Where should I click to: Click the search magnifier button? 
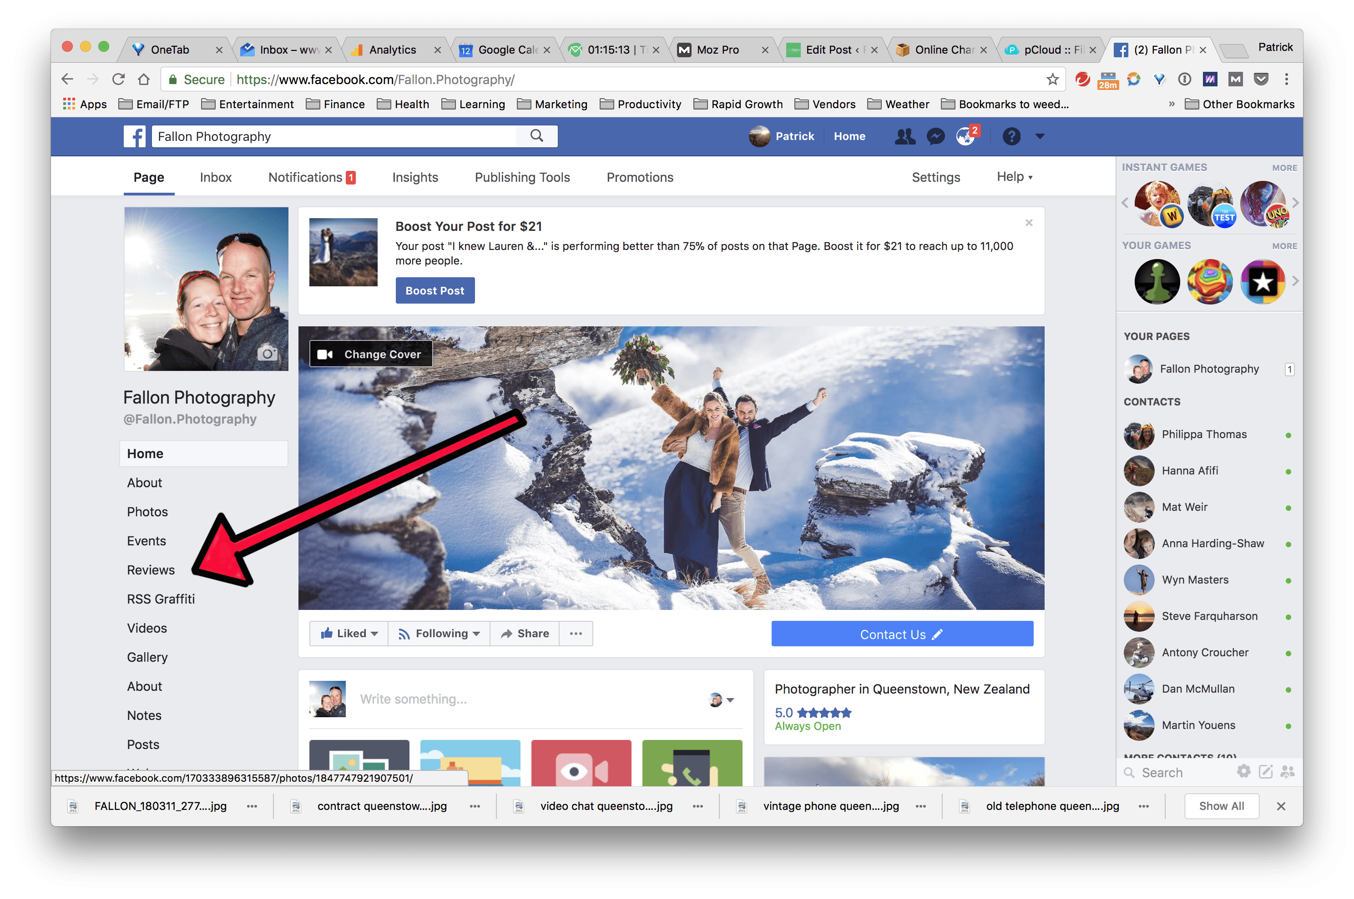(537, 136)
